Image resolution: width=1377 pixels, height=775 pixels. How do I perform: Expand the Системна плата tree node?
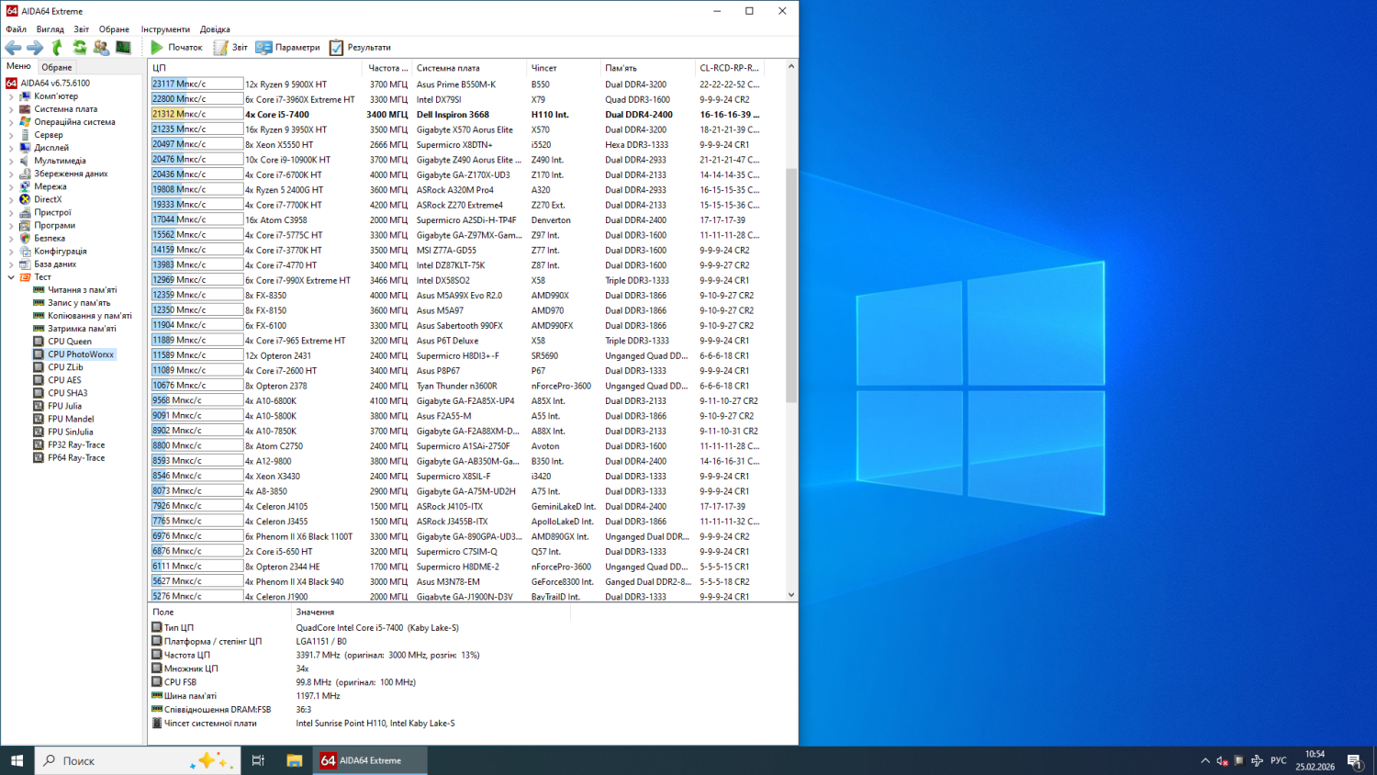[x=11, y=109]
